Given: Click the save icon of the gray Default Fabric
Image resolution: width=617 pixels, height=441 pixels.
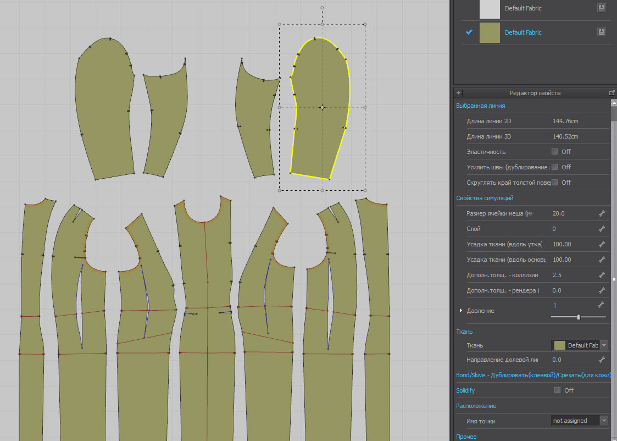Looking at the screenshot, I should [x=602, y=8].
